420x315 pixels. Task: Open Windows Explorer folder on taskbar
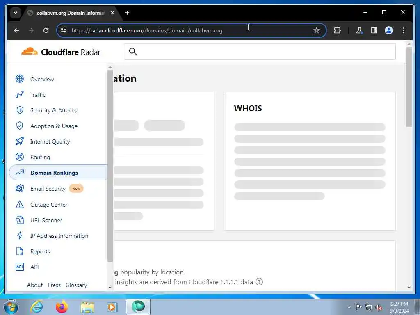87,307
